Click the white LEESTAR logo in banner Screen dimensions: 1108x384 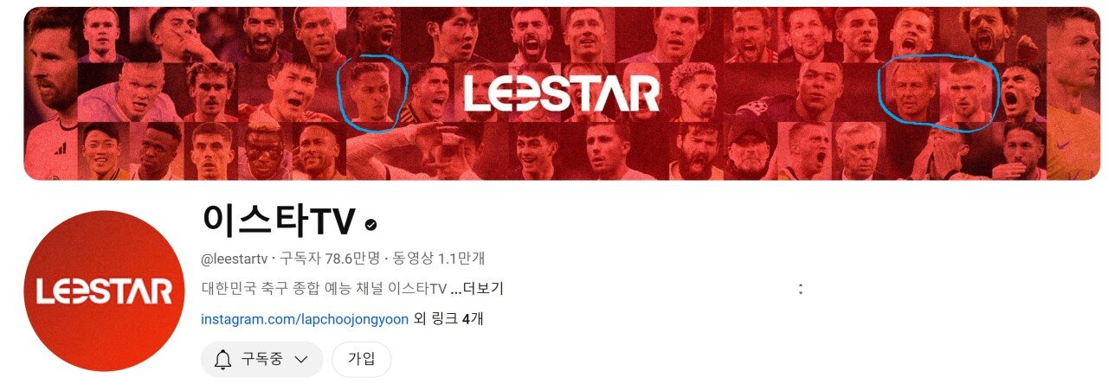[x=561, y=93]
